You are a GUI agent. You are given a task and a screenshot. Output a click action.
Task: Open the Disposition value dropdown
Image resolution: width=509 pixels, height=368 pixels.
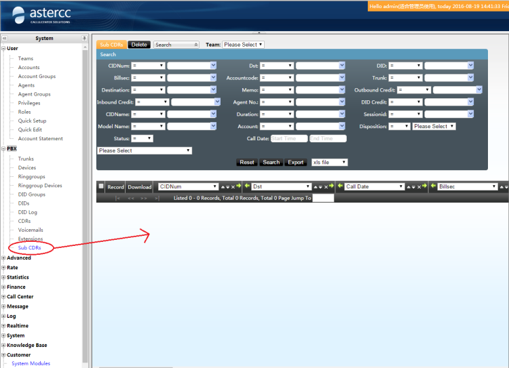pyautogui.click(x=434, y=126)
